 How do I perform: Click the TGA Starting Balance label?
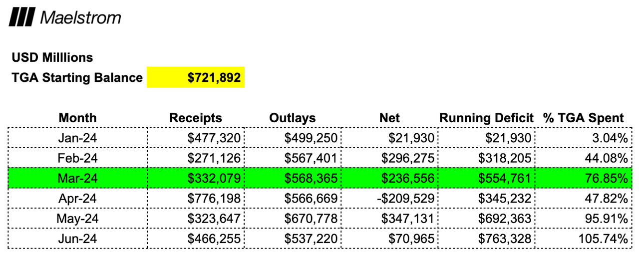click(77, 78)
